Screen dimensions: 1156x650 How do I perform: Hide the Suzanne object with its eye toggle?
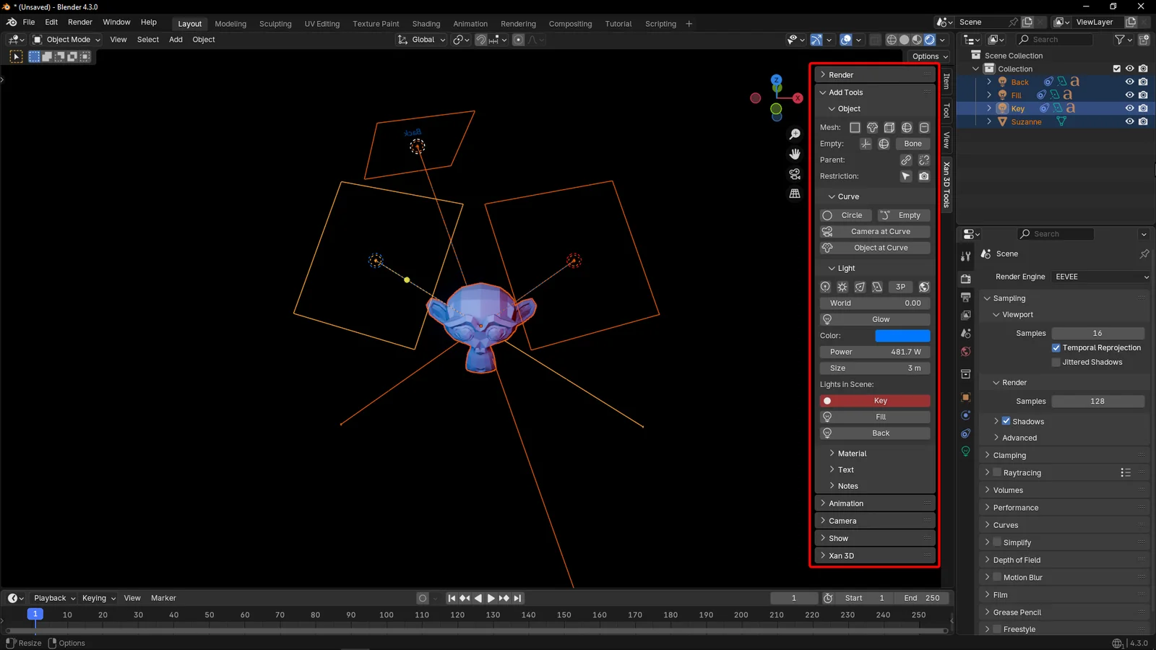point(1129,121)
